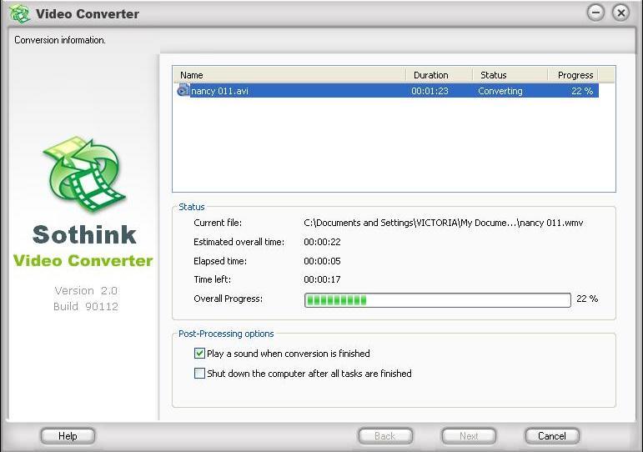Click the elapsed time value 00:00:05
The height and width of the screenshot is (452, 643).
point(322,261)
